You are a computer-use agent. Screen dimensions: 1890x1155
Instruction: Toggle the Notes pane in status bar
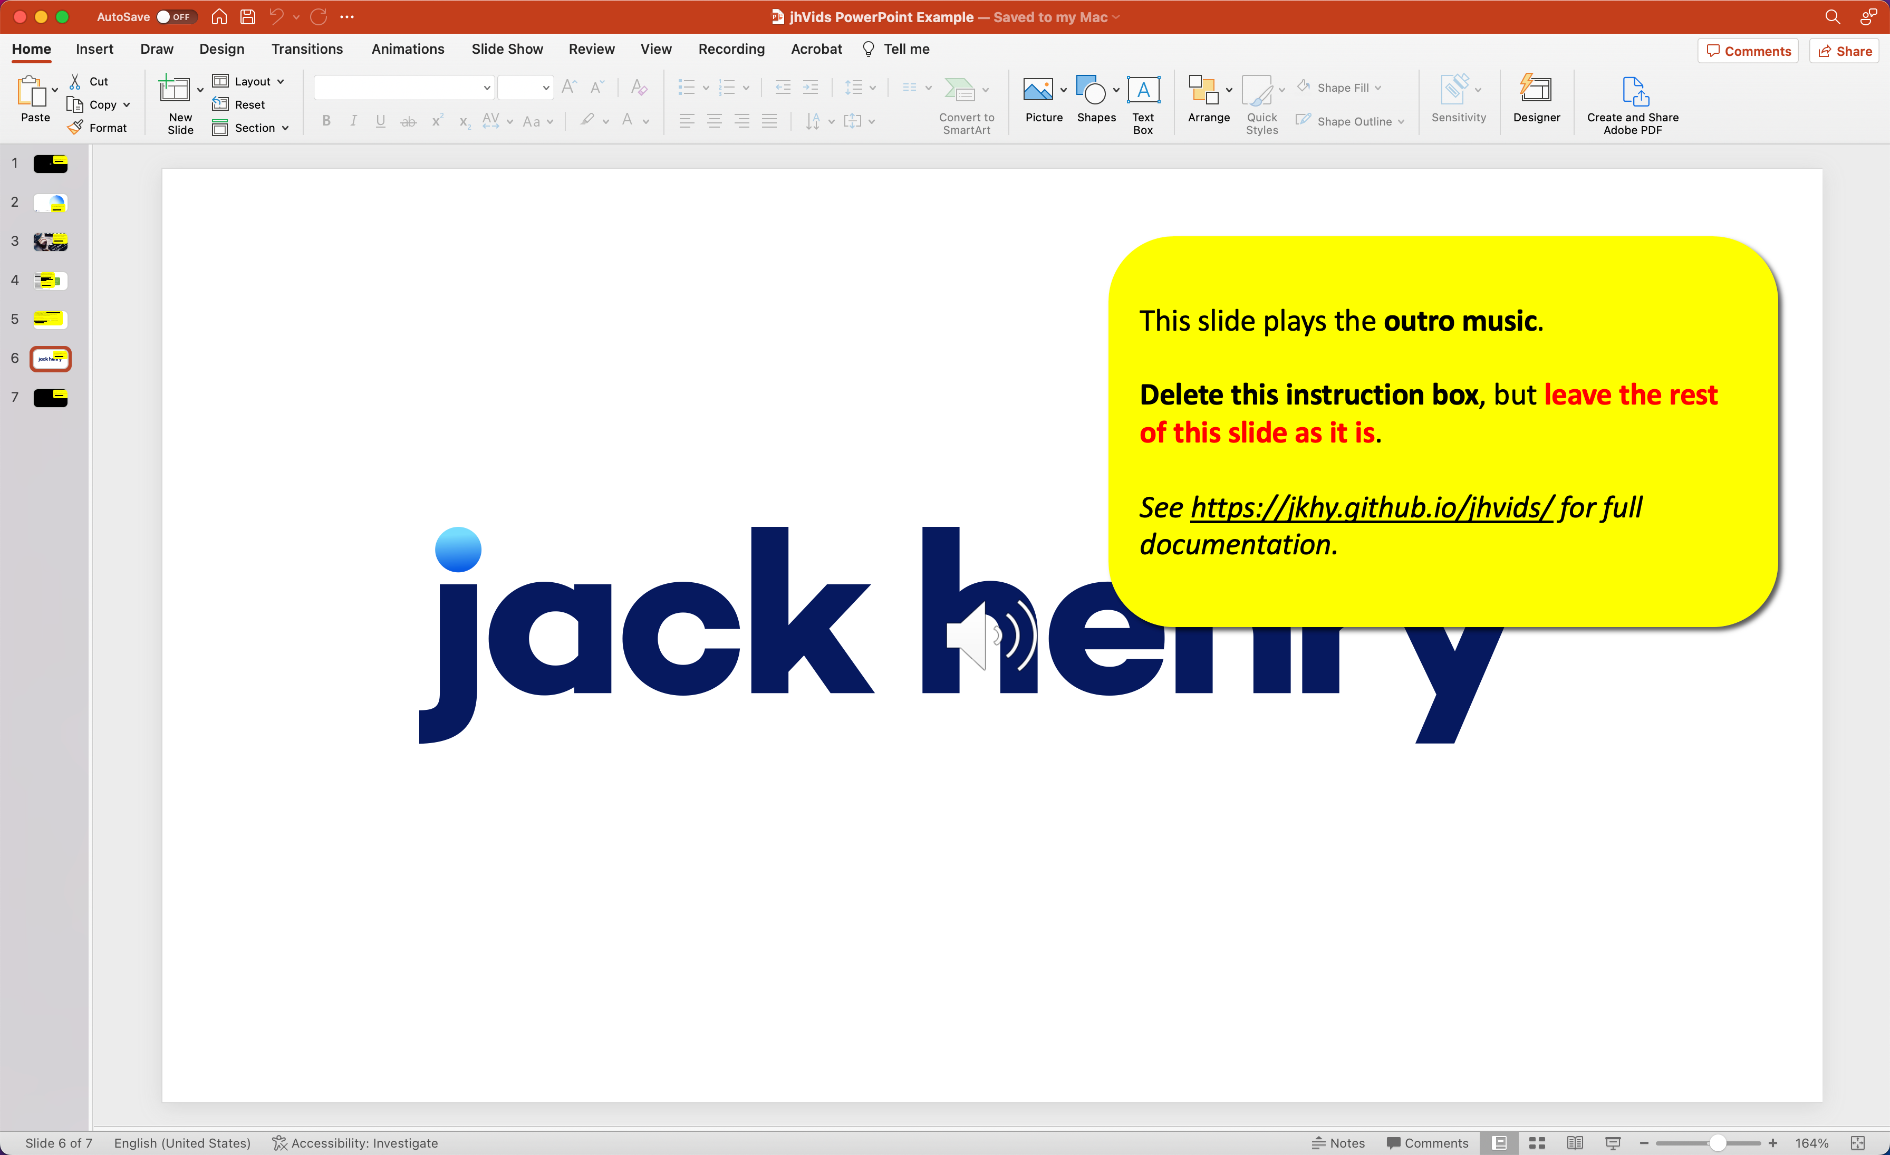pyautogui.click(x=1338, y=1143)
